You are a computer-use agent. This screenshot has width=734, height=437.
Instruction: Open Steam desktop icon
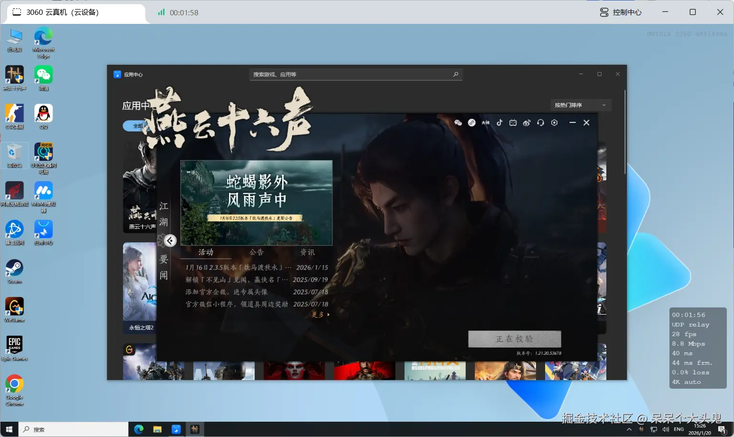[14, 272]
